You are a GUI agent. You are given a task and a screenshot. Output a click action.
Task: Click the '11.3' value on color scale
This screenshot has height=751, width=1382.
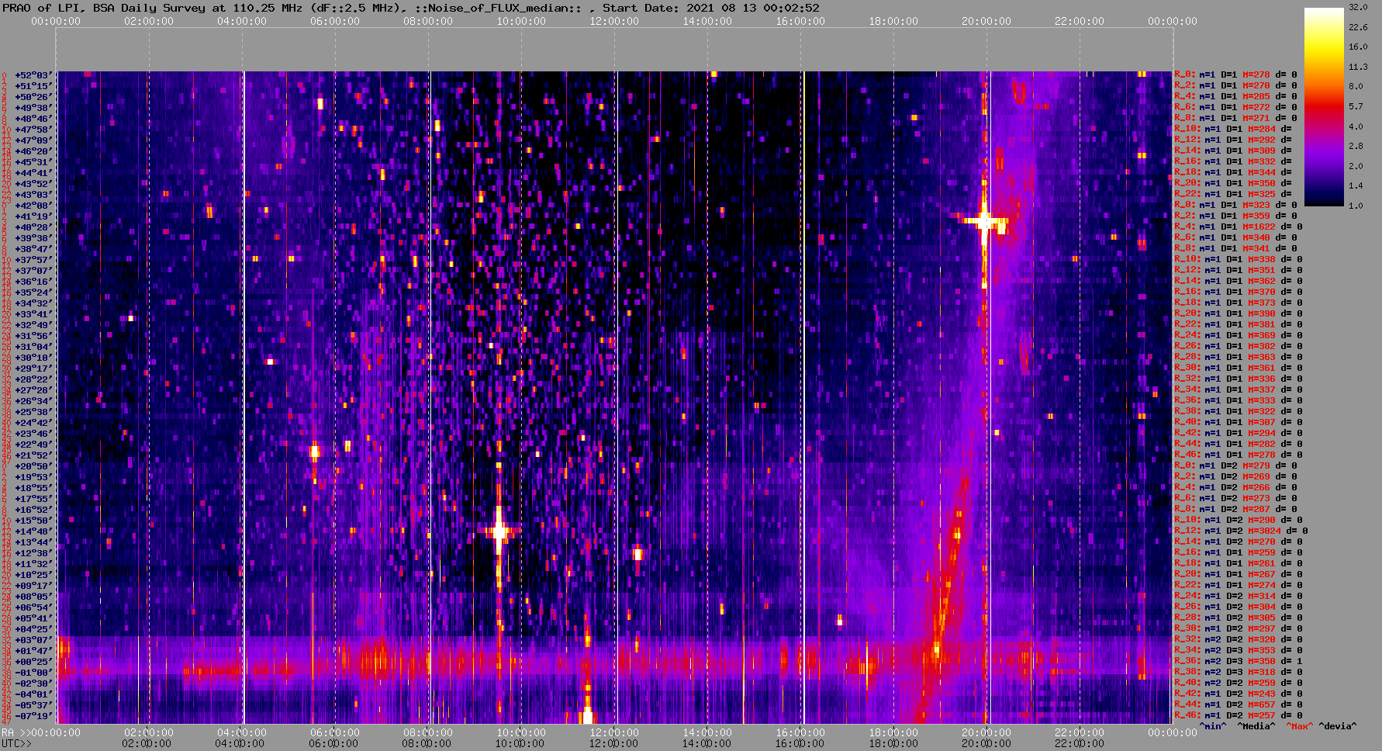pos(1358,67)
